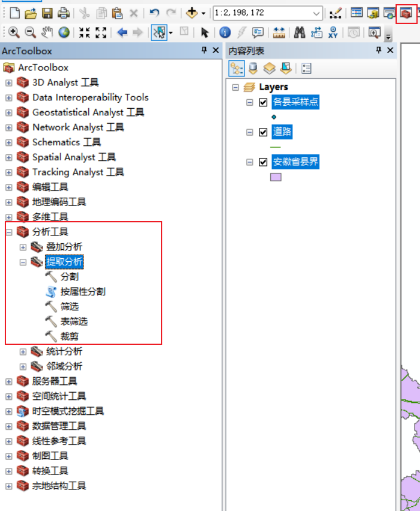Open the Editor toolbar icon
This screenshot has width=420, height=511.
pyautogui.click(x=335, y=13)
